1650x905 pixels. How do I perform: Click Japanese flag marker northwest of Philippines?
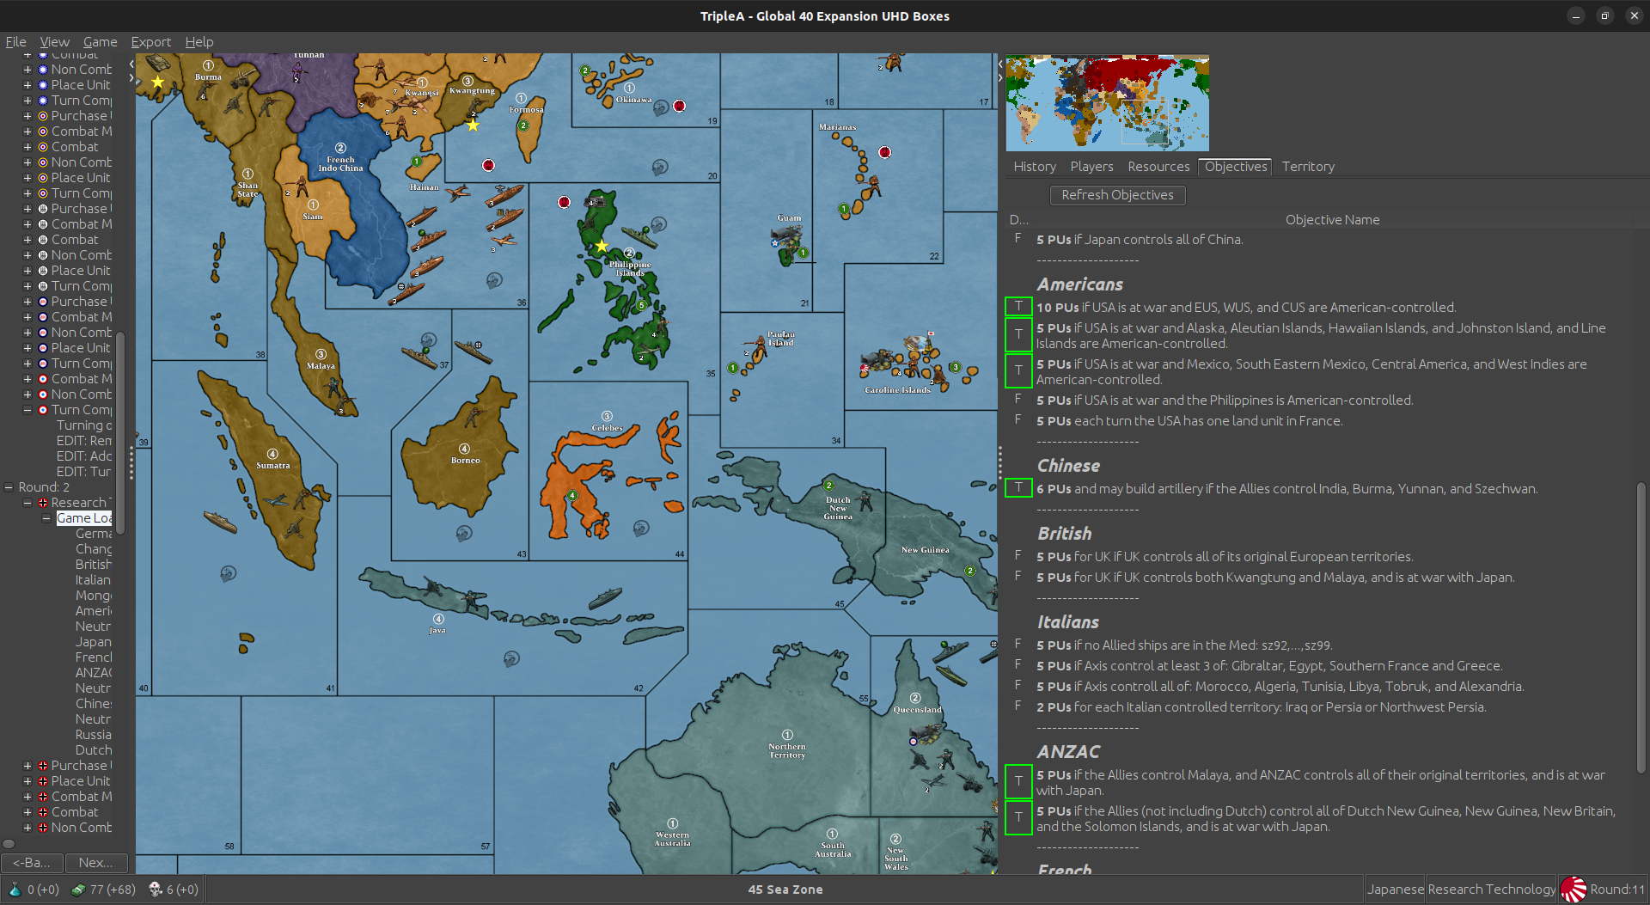[564, 202]
